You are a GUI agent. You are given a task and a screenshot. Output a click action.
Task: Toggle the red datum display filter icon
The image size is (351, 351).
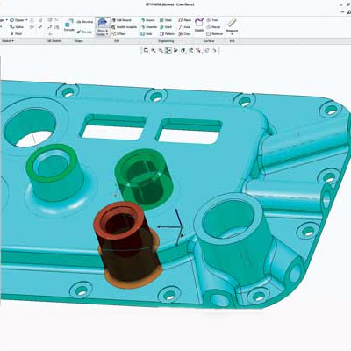(198, 51)
